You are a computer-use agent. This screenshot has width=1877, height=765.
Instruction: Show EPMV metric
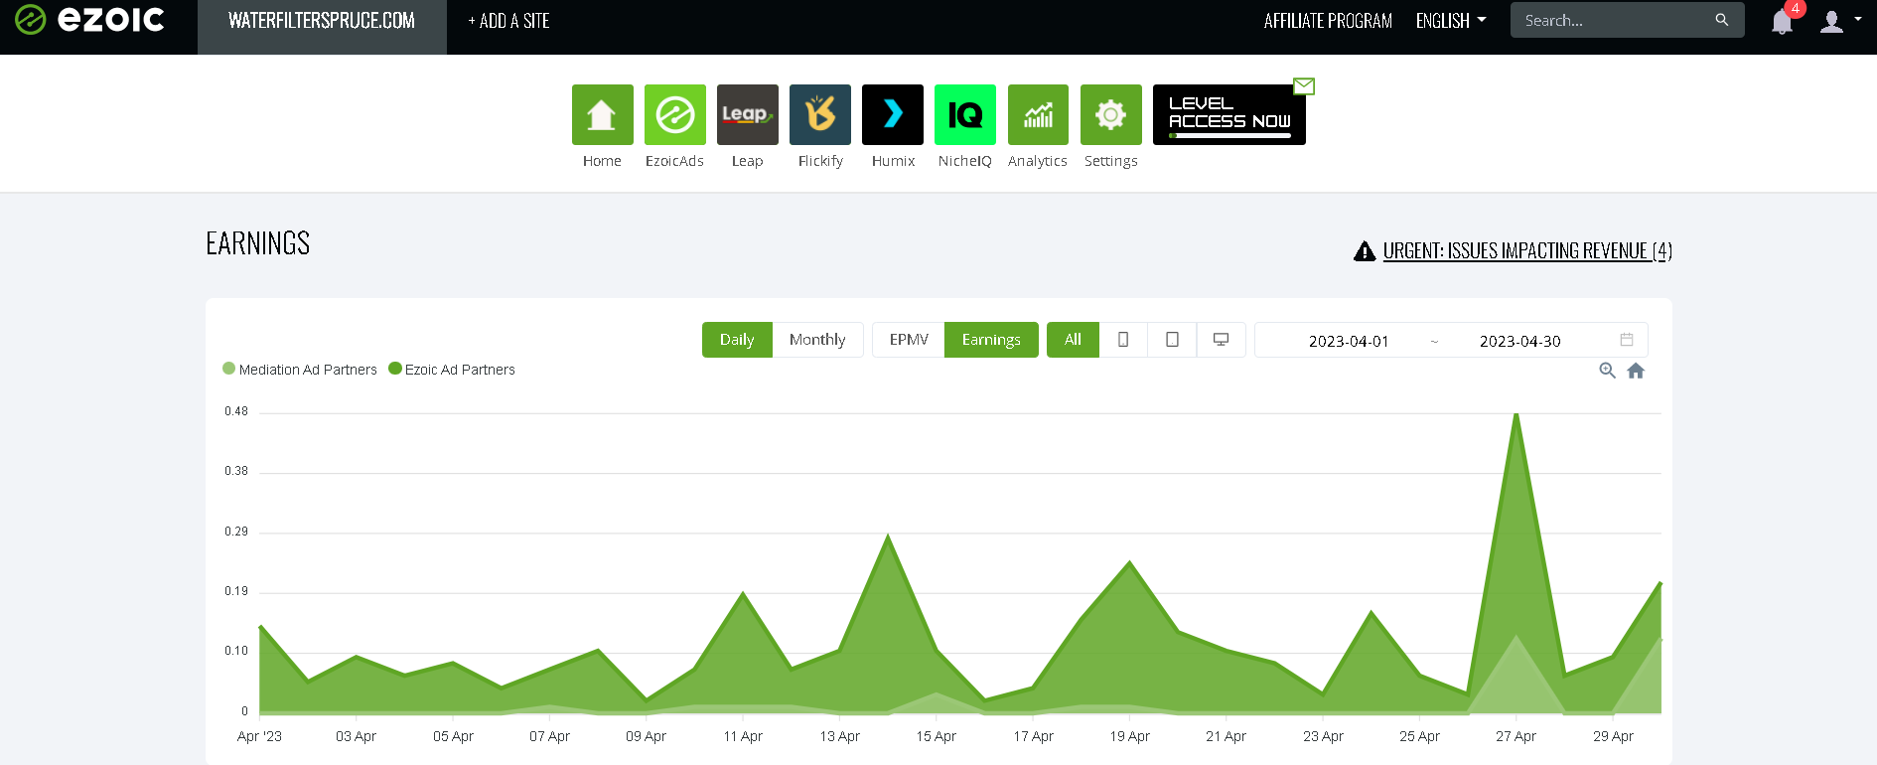[909, 340]
